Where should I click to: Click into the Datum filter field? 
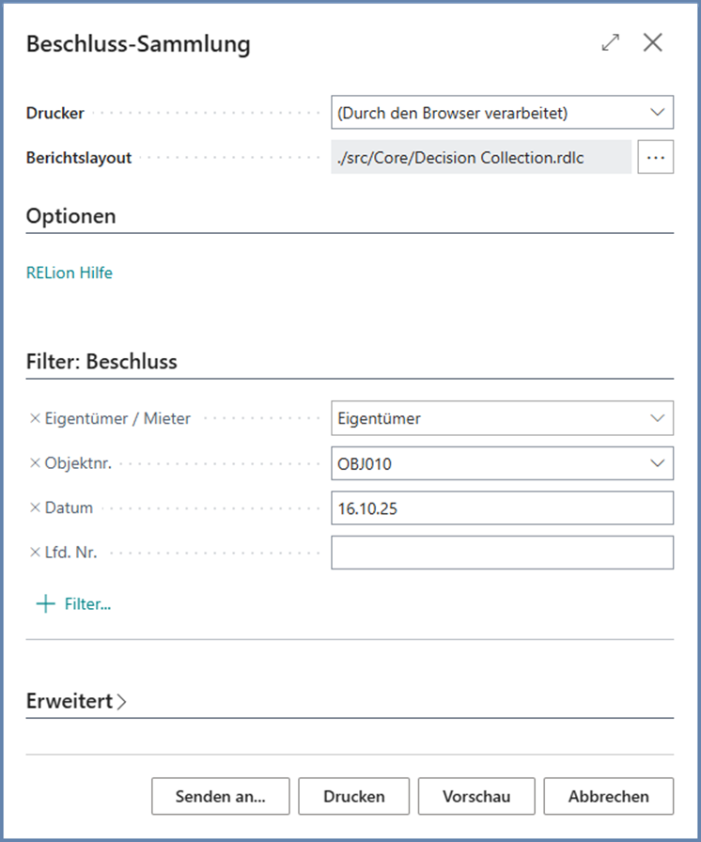(x=502, y=507)
